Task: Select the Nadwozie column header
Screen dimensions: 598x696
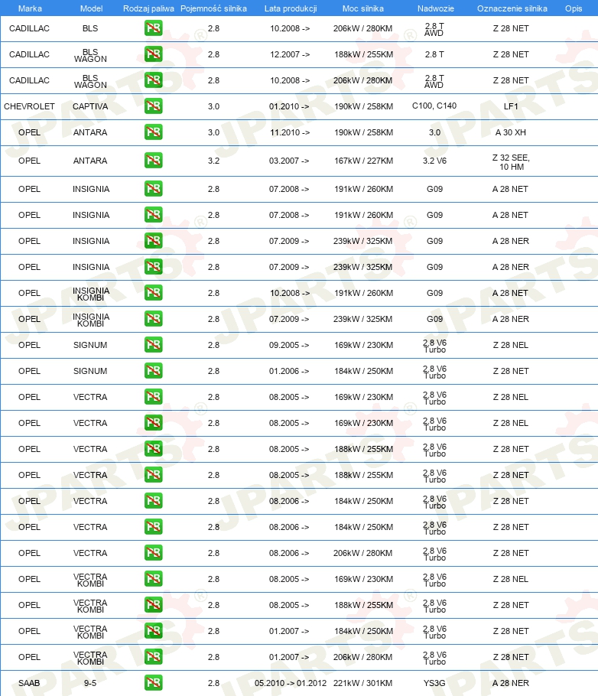Action: click(436, 8)
